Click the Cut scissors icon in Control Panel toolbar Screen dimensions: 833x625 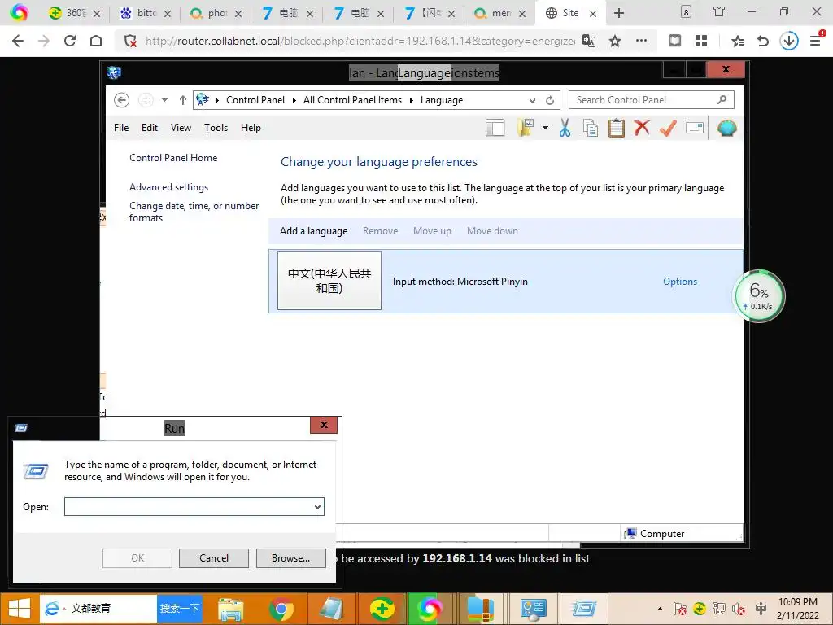coord(565,128)
